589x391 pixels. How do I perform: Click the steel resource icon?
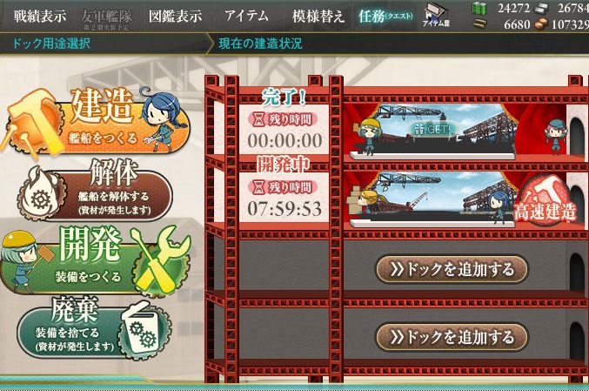coord(541,8)
